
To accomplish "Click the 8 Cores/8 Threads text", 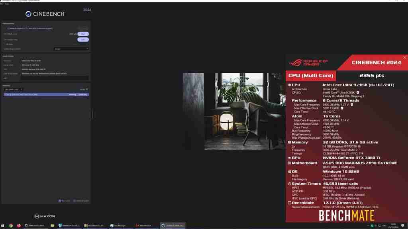I will tap(341, 100).
